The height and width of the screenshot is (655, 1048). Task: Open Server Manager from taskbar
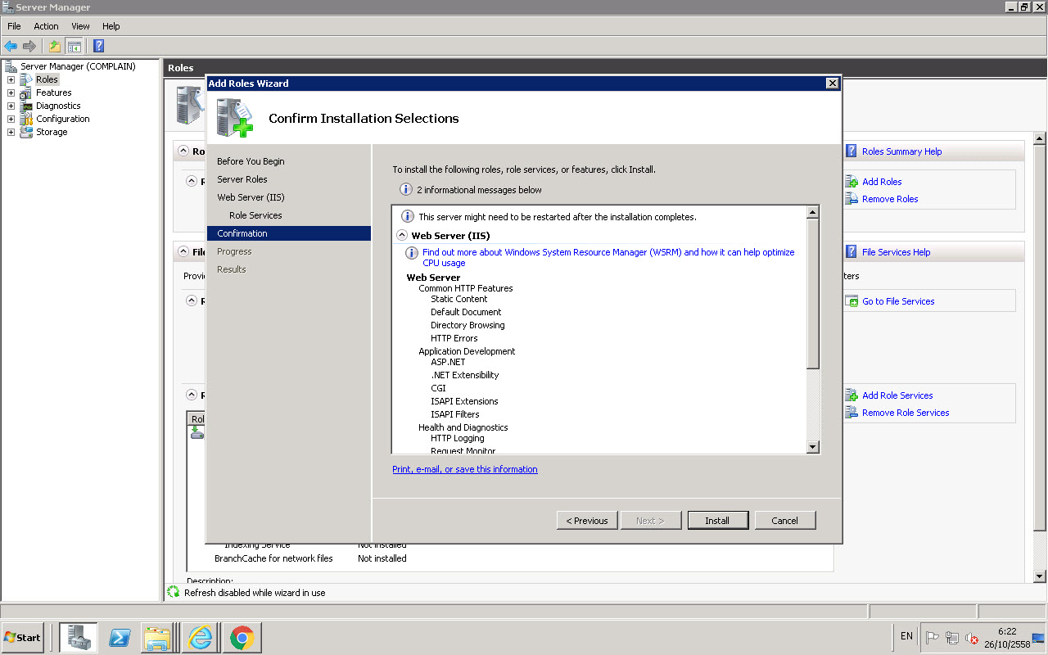click(x=79, y=637)
